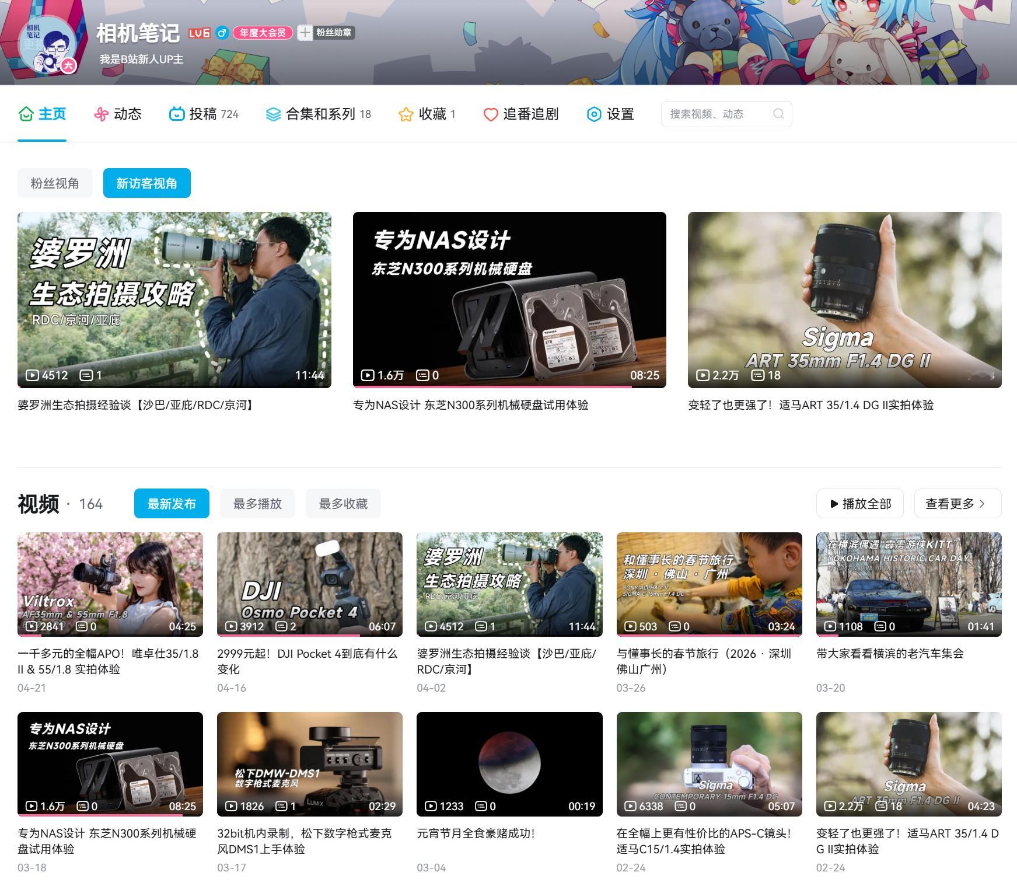Click title 元宵节月全食豪赌成功！
The image size is (1017, 893).
476,833
